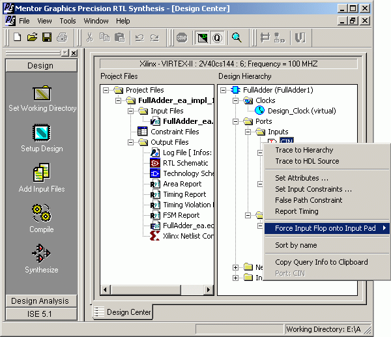Click the Project Files scrollbar right arrow
The width and height of the screenshot is (391, 337).
209,290
